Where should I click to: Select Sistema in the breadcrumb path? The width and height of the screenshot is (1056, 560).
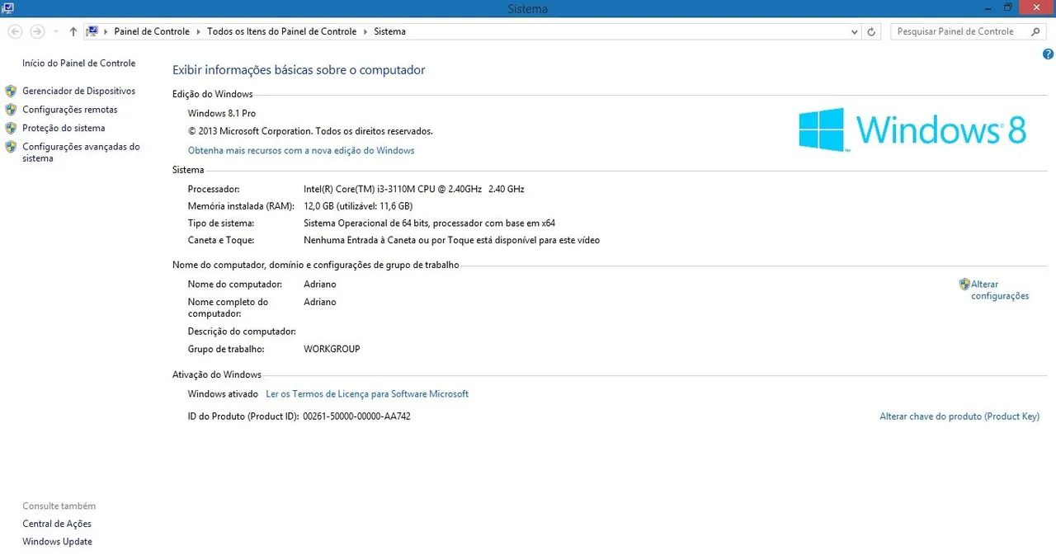tap(389, 31)
